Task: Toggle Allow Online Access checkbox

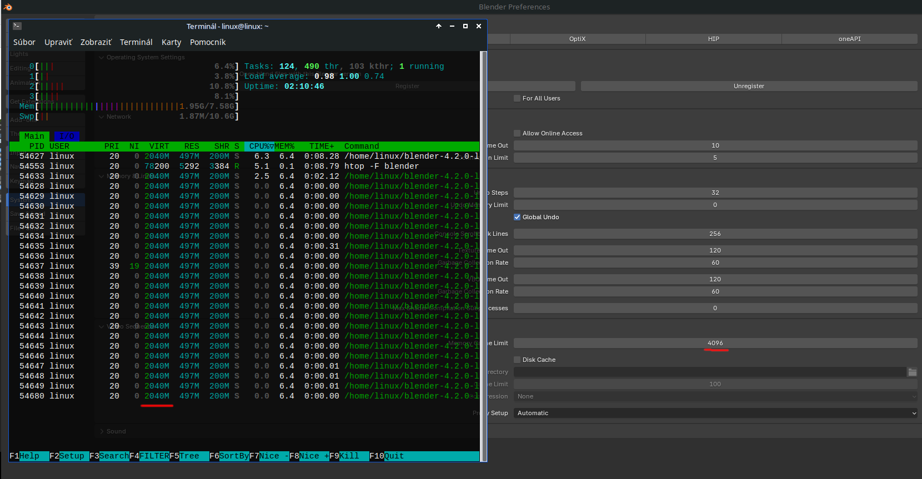Action: click(517, 133)
